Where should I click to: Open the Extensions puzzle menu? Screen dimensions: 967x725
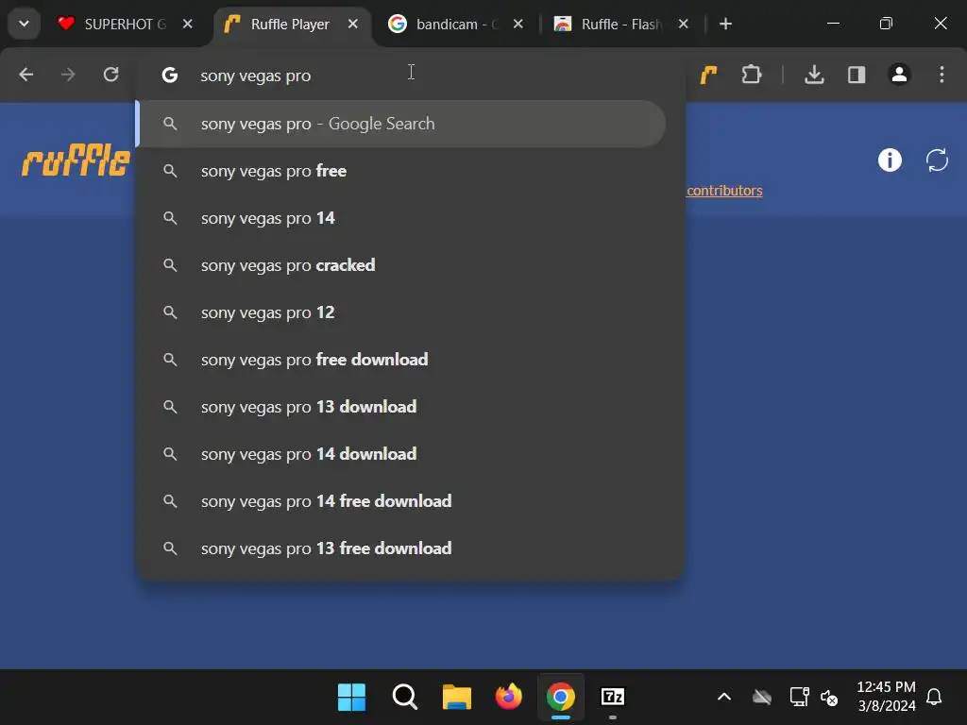(751, 75)
